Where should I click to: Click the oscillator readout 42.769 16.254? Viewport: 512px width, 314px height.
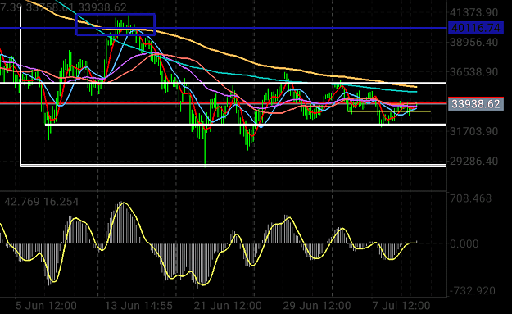pos(42,202)
